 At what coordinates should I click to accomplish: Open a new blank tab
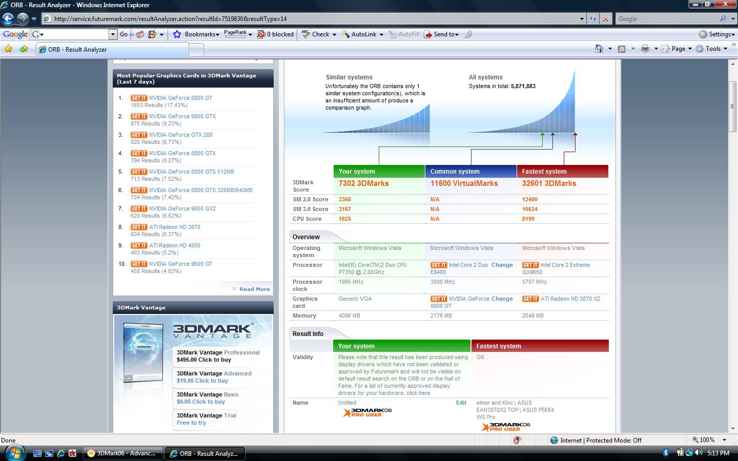196,50
